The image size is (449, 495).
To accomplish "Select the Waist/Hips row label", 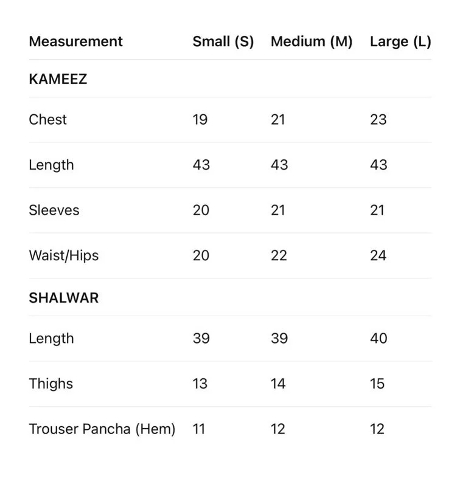I will pos(63,255).
